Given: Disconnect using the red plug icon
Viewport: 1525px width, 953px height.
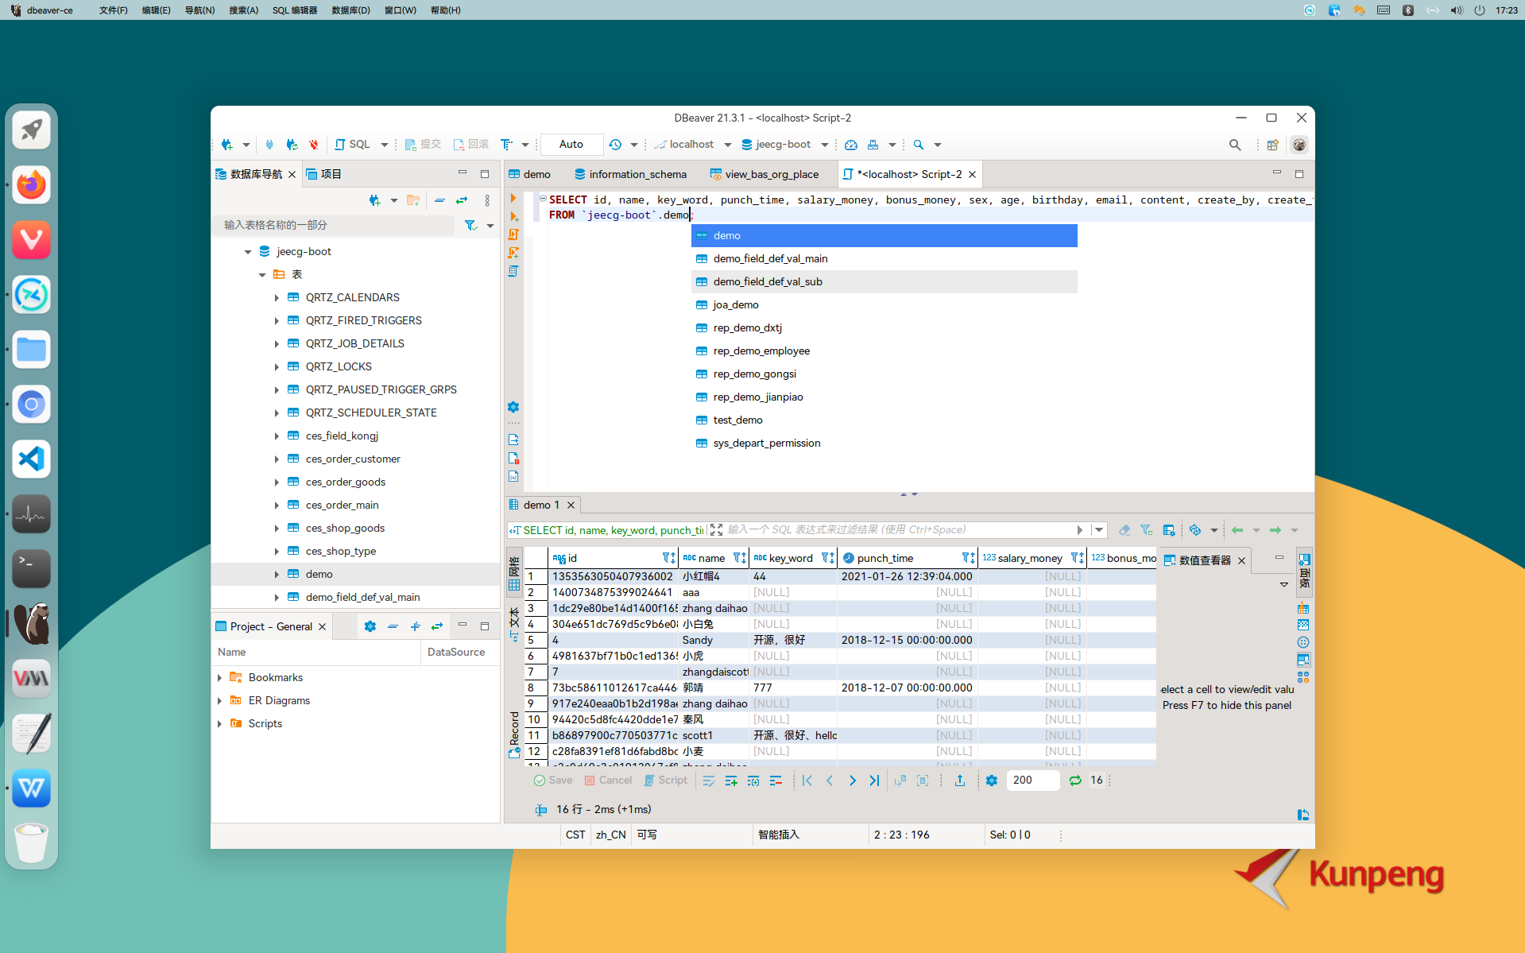Looking at the screenshot, I should pyautogui.click(x=313, y=144).
